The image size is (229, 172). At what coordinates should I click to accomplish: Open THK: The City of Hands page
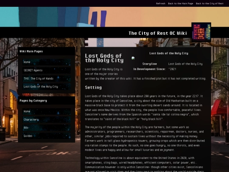tap(47, 79)
